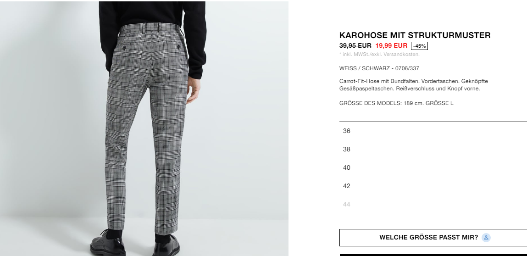
Task: Click the model's left black shoe
Action: coord(108,244)
